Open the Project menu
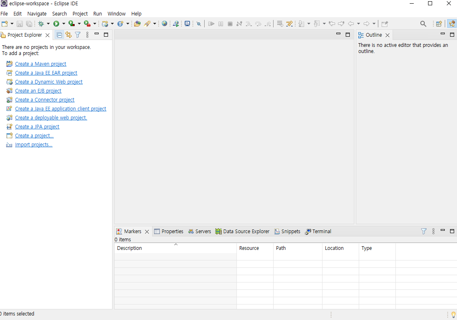The height and width of the screenshot is (320, 457). (x=80, y=14)
